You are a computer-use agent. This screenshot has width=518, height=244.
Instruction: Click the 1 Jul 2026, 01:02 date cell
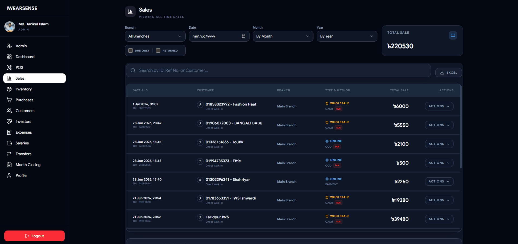(x=145, y=104)
